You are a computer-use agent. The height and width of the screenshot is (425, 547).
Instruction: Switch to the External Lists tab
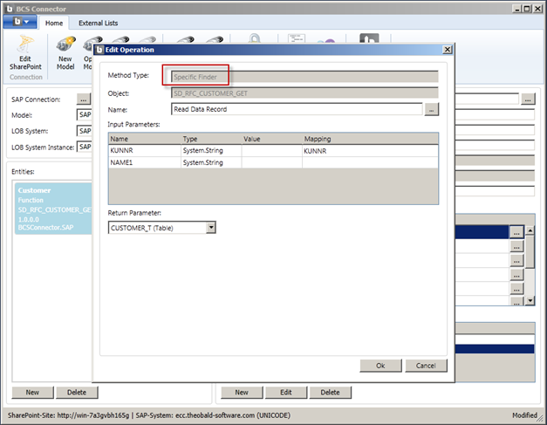pyautogui.click(x=98, y=24)
